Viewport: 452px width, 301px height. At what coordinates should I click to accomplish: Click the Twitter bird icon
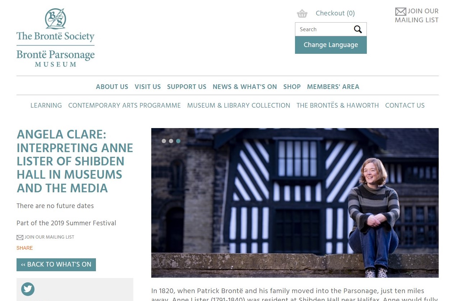pos(28,289)
